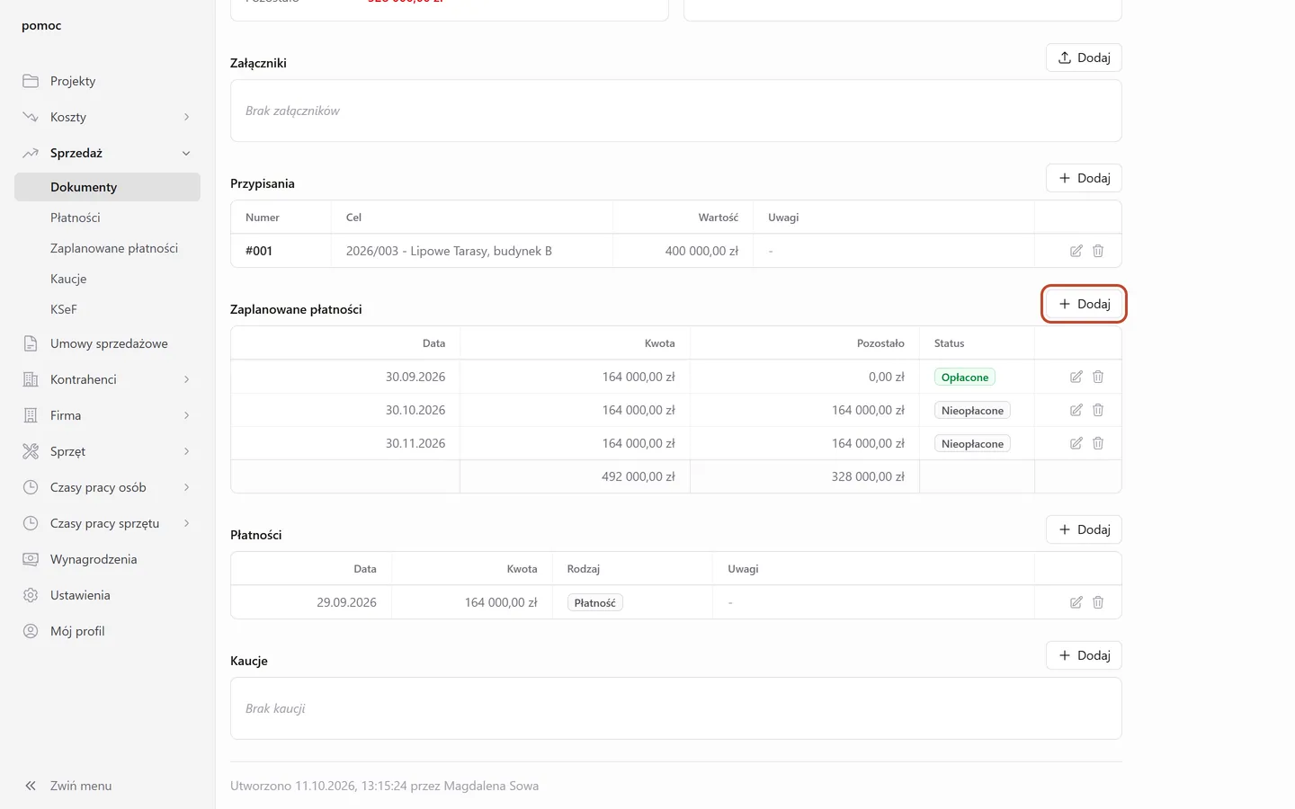Click the Opłacone status badge
Image resolution: width=1295 pixels, height=809 pixels.
point(965,378)
